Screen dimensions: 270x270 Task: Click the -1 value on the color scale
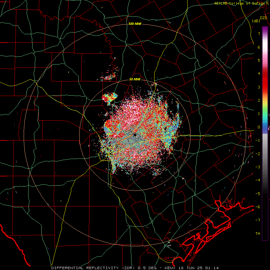(x=258, y=140)
